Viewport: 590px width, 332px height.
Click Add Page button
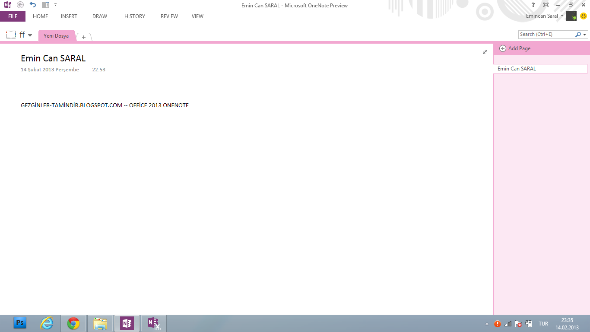515,48
